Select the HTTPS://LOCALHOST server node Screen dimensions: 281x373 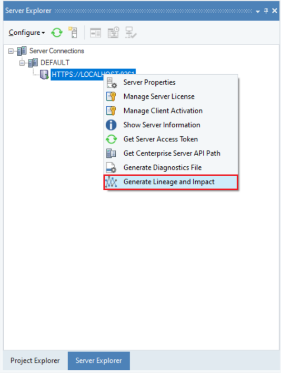(93, 75)
